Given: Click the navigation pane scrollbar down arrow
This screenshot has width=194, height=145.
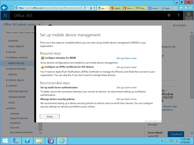Looking at the screenshot, I should [x=40, y=133].
